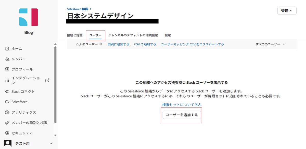Click the sidebar scrollbar up arrow

(56, 44)
